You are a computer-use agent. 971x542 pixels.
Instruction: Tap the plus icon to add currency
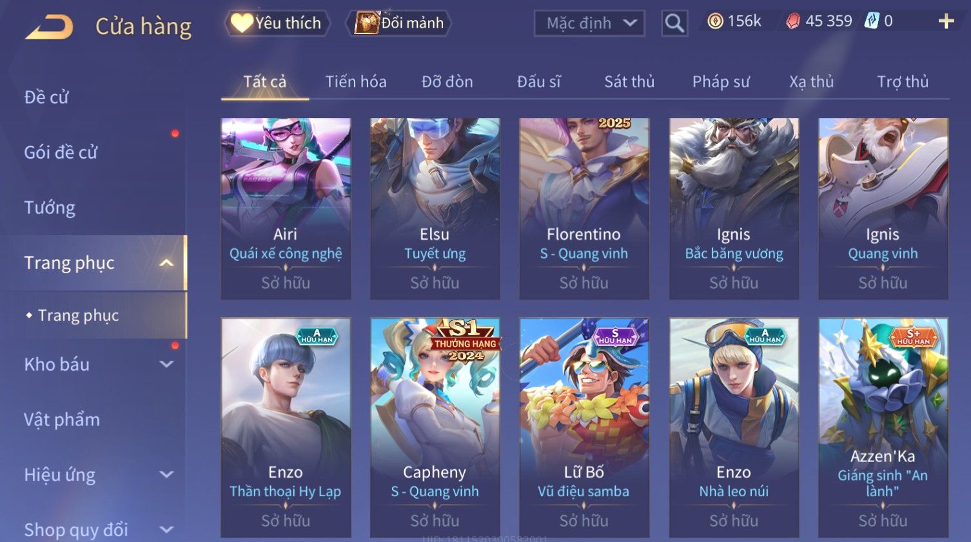[946, 21]
